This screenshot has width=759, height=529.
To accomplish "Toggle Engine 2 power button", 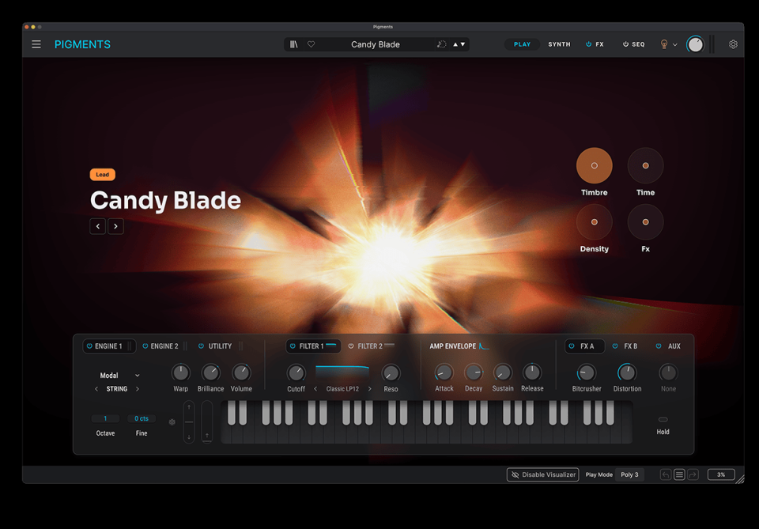I will click(x=145, y=346).
